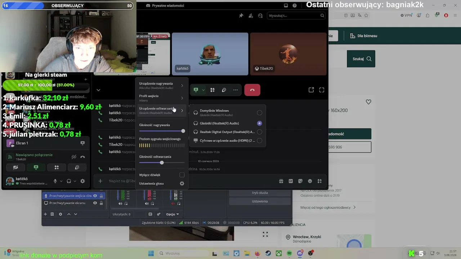Open pinned messages in Discord header
The image size is (461, 259).
click(241, 15)
